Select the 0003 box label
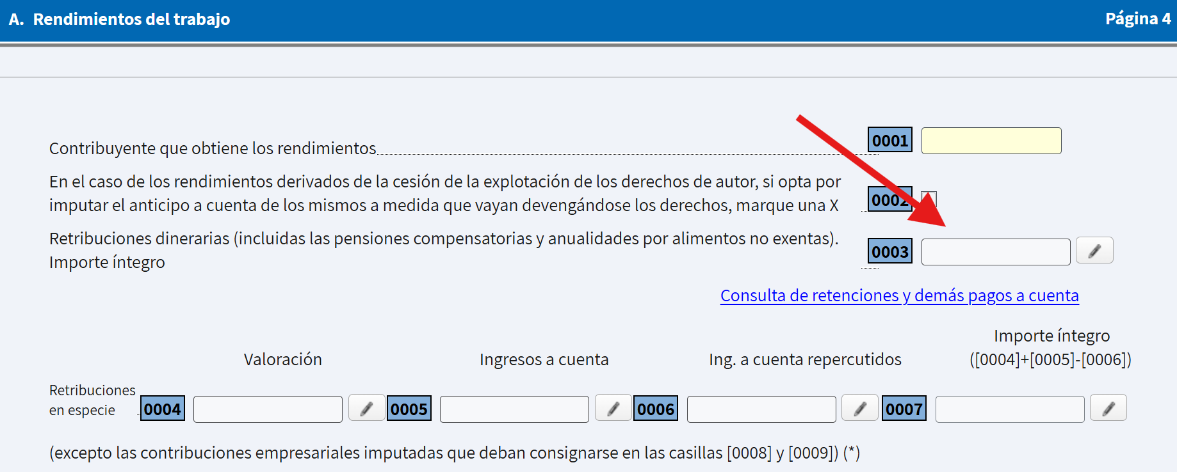The height and width of the screenshot is (472, 1177). 890,251
